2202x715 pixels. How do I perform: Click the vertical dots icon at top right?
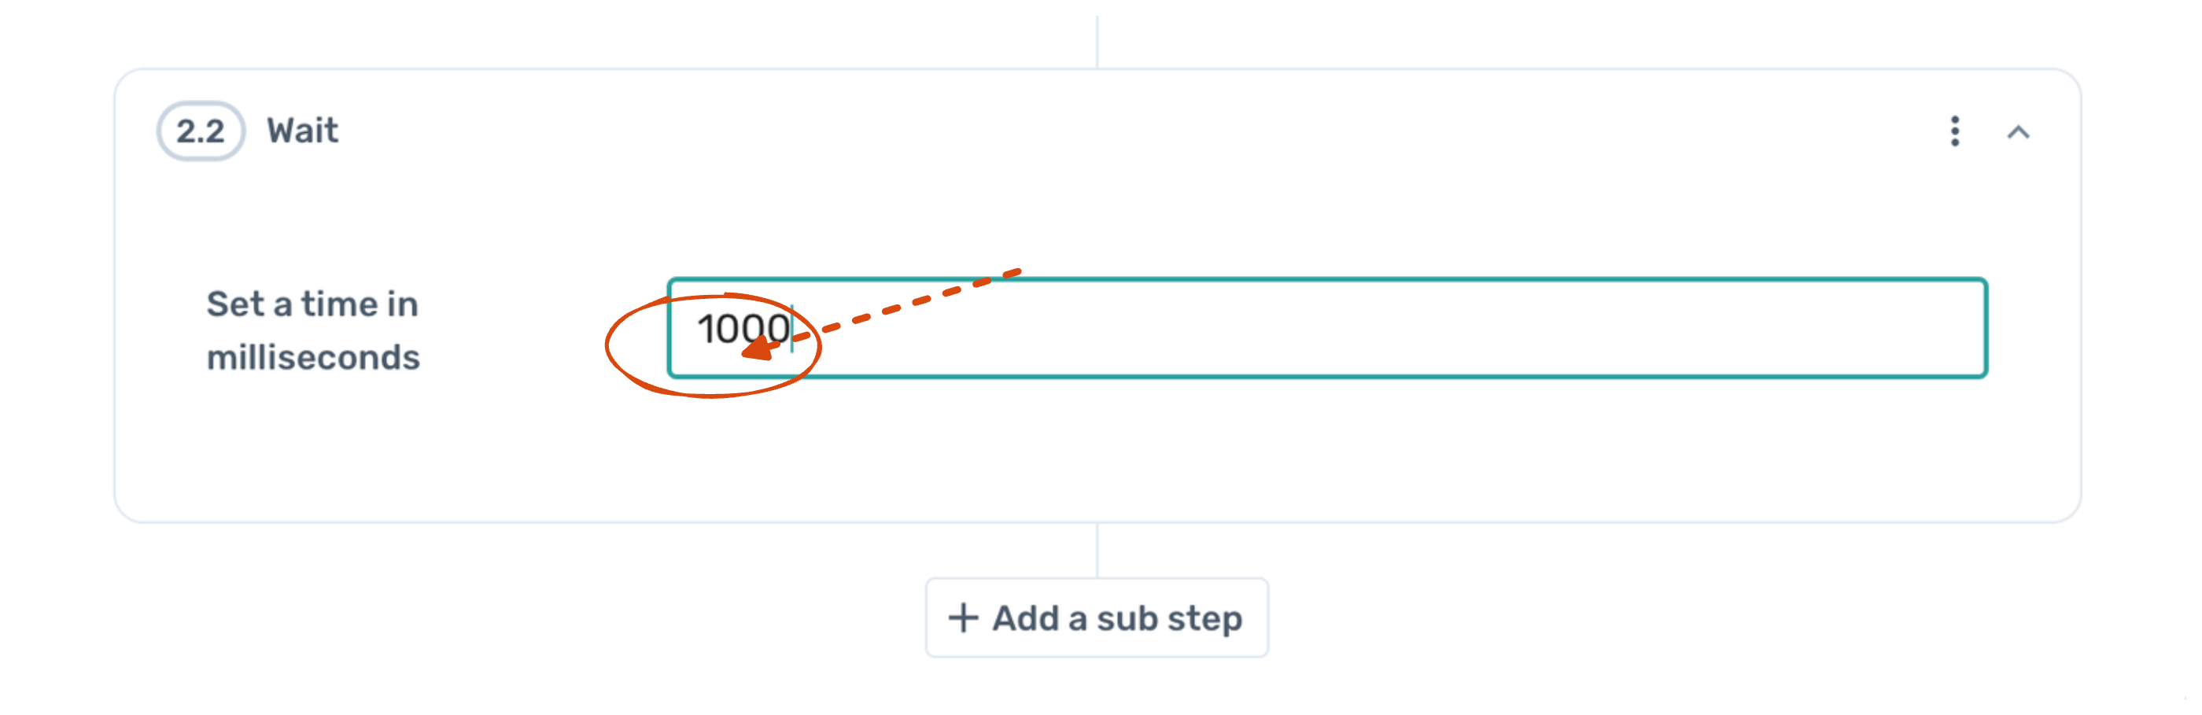1955,132
